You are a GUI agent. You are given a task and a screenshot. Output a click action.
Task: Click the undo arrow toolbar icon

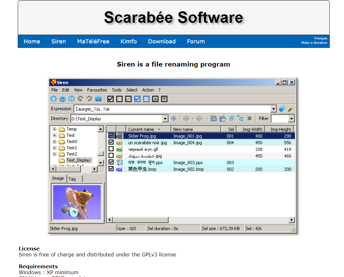[80, 99]
